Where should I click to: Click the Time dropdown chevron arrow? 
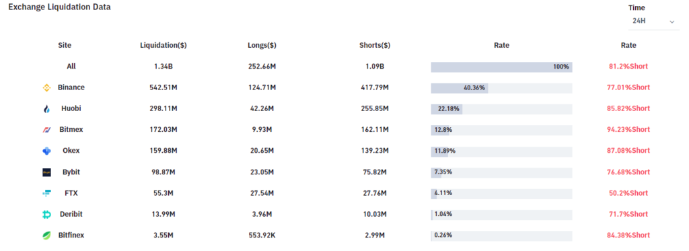click(672, 22)
